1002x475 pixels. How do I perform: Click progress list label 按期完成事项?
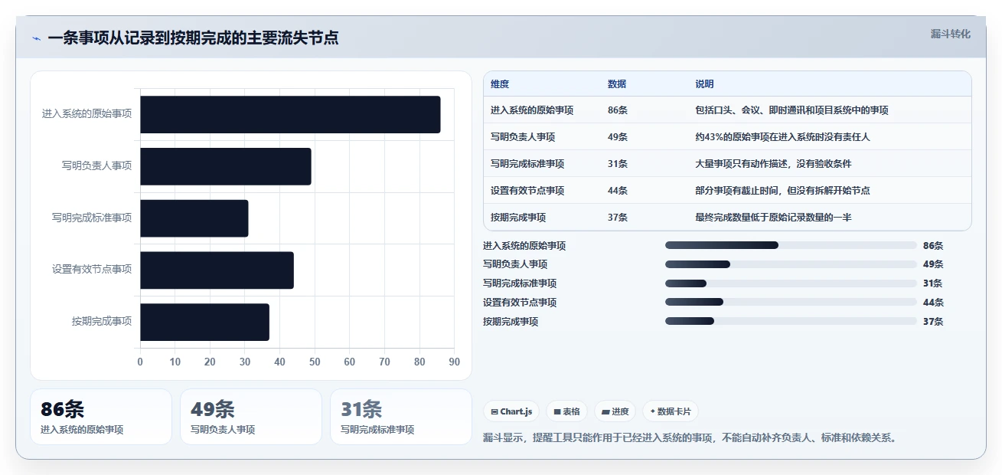pos(511,322)
